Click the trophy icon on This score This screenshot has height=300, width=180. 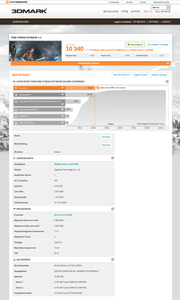tap(16, 88)
